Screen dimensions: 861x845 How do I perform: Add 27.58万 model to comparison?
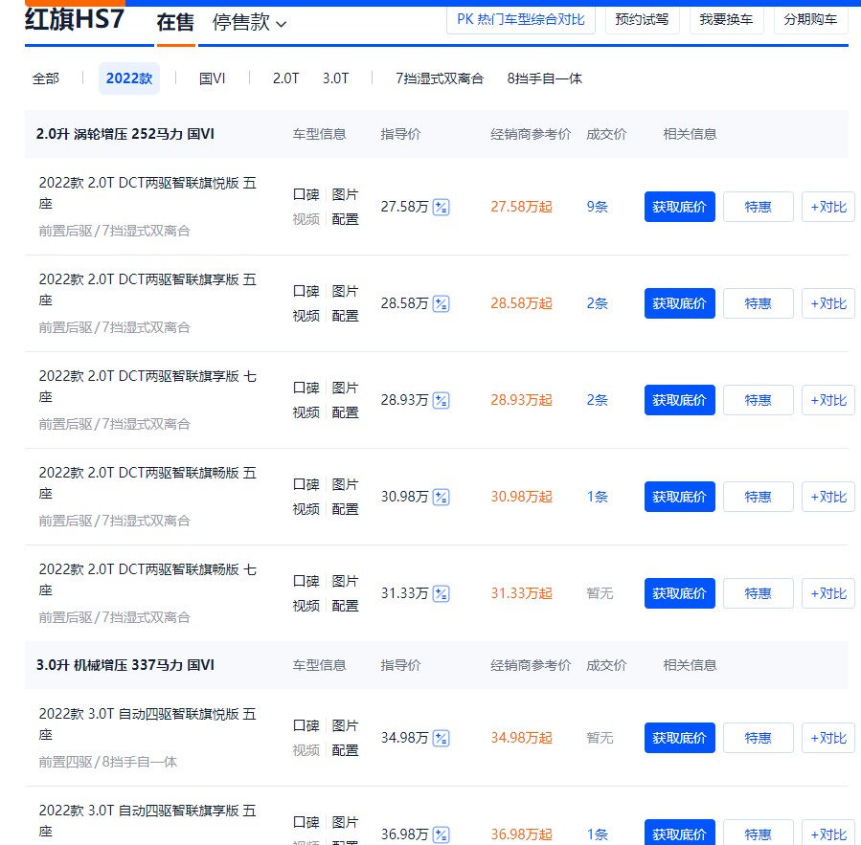coord(828,207)
